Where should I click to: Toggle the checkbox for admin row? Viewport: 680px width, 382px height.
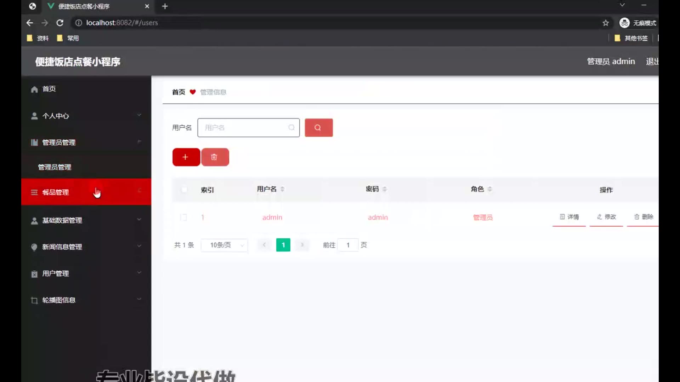pos(183,217)
